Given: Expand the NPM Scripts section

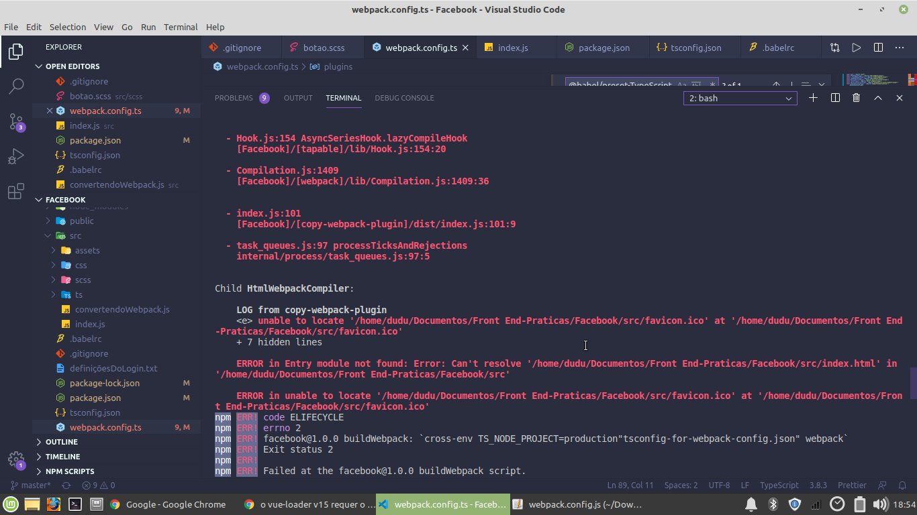Looking at the screenshot, I should pyautogui.click(x=116, y=471).
